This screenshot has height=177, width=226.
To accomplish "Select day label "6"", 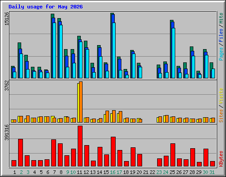I will click(x=48, y=172).
